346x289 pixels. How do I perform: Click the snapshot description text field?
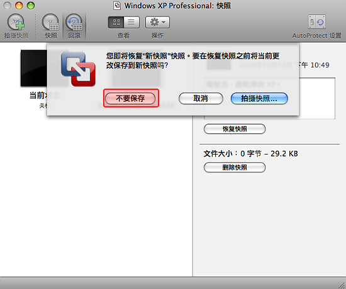tap(269, 98)
